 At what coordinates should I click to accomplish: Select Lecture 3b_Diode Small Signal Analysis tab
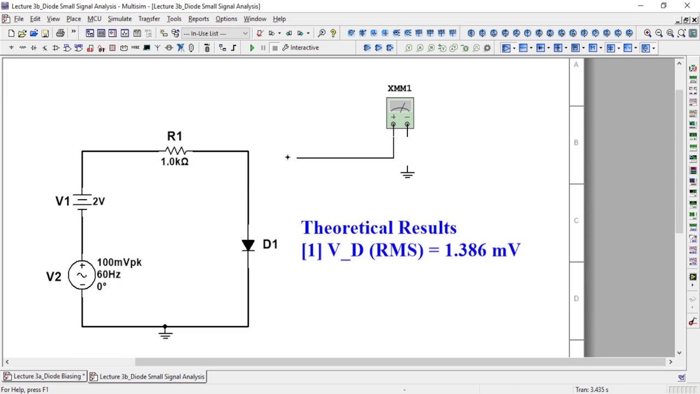(x=147, y=376)
